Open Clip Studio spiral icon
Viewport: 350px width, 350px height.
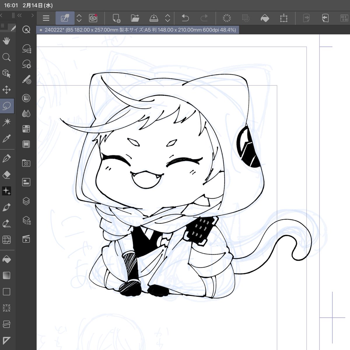[x=93, y=18]
